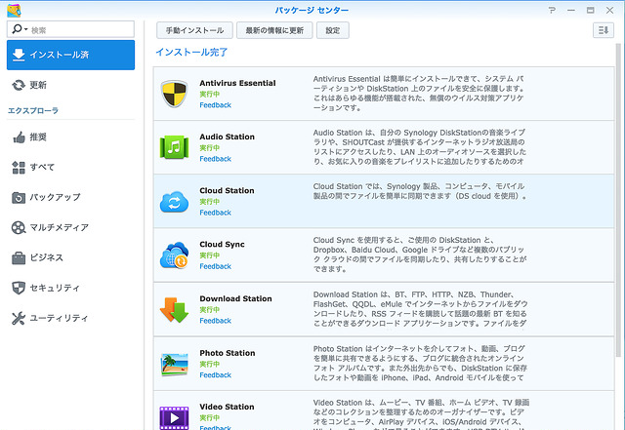Click the インストール完了 section heading
Image resolution: width=625 pixels, height=430 pixels.
191,52
